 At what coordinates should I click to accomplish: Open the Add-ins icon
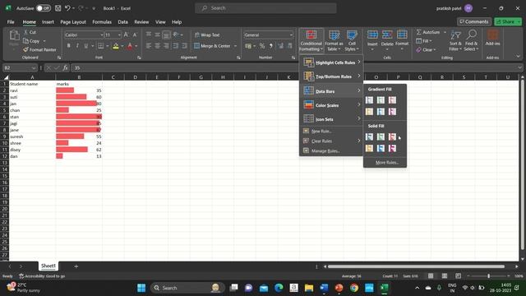[492, 38]
